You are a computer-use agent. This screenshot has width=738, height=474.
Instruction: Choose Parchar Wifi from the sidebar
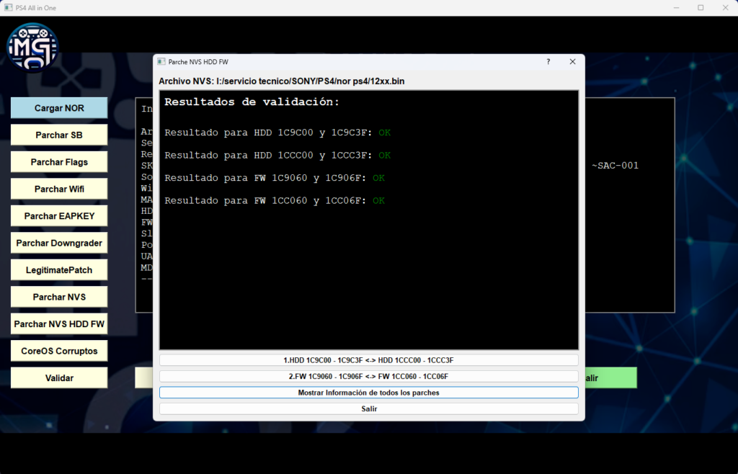[59, 189]
